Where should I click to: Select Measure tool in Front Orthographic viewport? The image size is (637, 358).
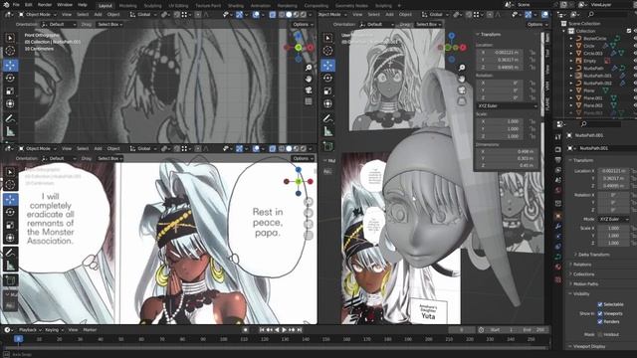click(10, 131)
